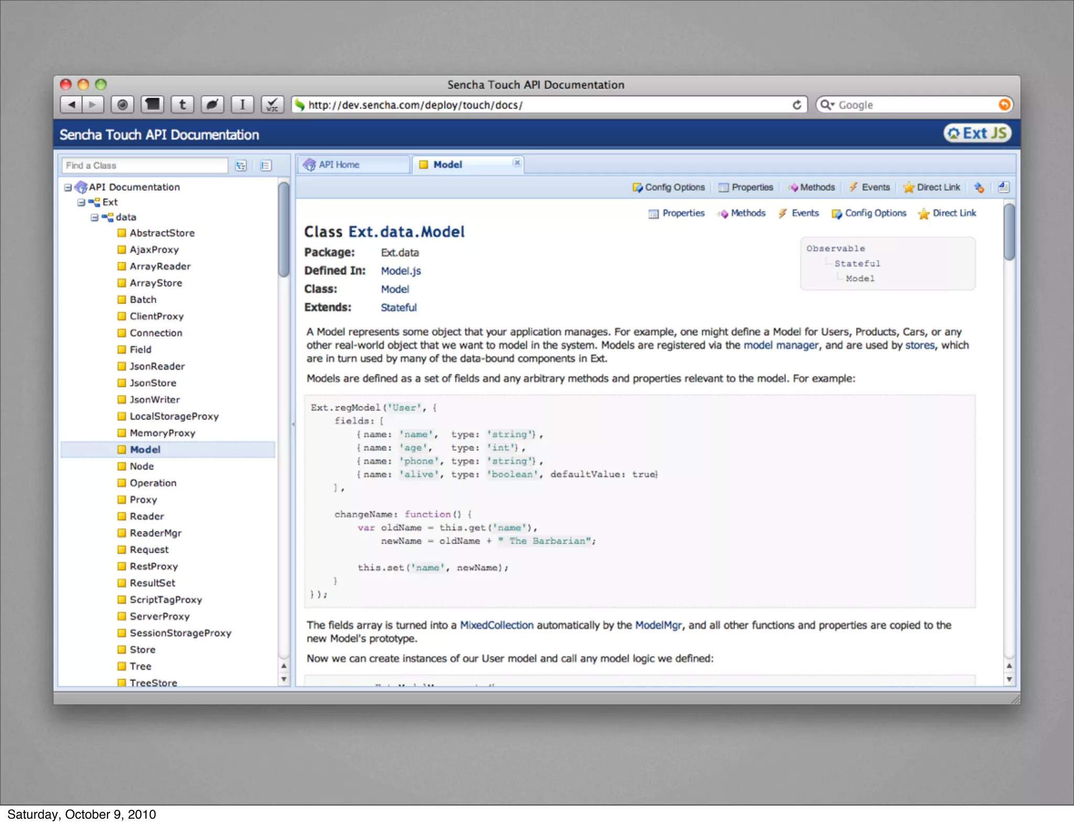The width and height of the screenshot is (1074, 826).
Task: Open LocalStorageProxy in the class tree
Action: tap(174, 417)
